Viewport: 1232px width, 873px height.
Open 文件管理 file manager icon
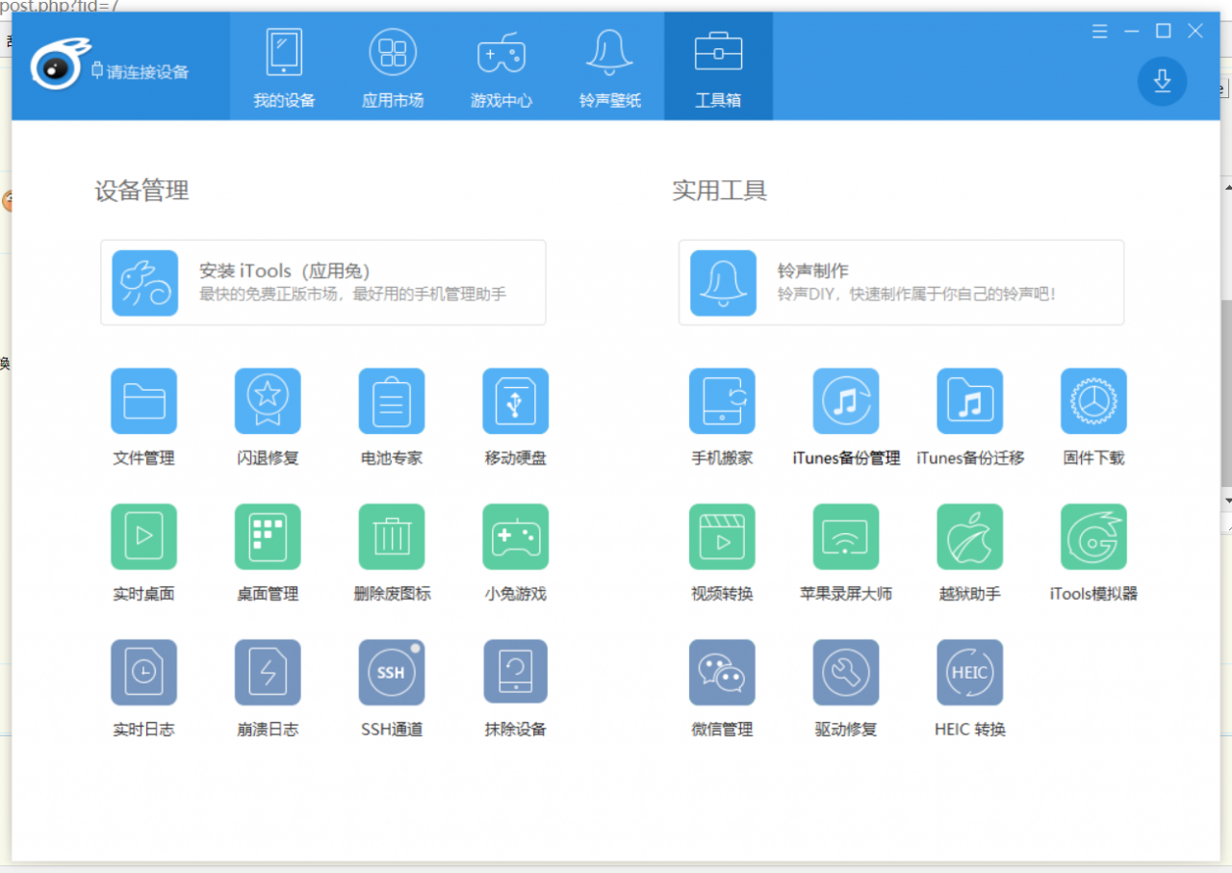144,401
